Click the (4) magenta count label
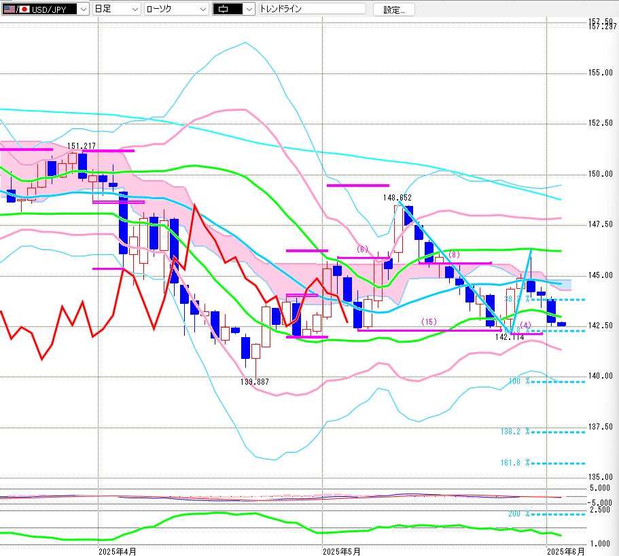619x556 pixels. point(525,325)
